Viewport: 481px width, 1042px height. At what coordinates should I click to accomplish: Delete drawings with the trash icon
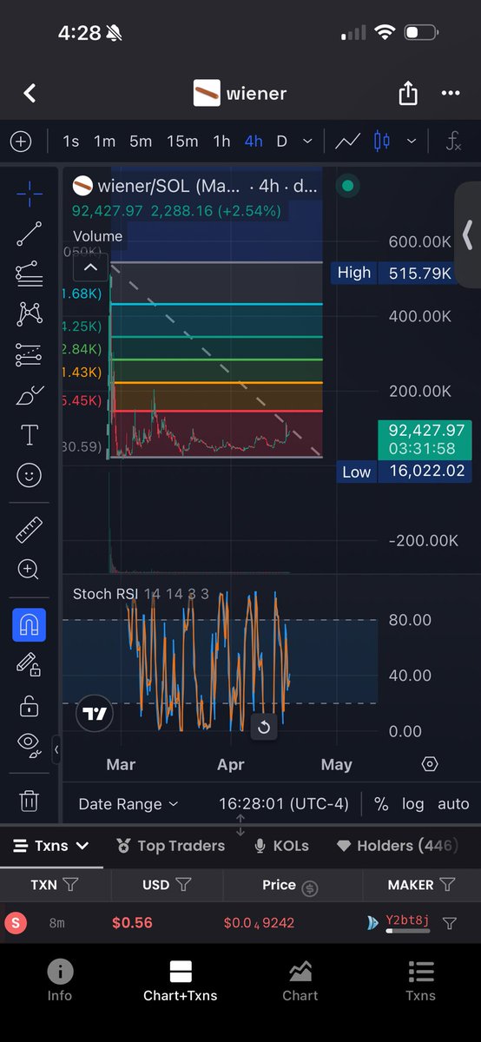pyautogui.click(x=29, y=799)
